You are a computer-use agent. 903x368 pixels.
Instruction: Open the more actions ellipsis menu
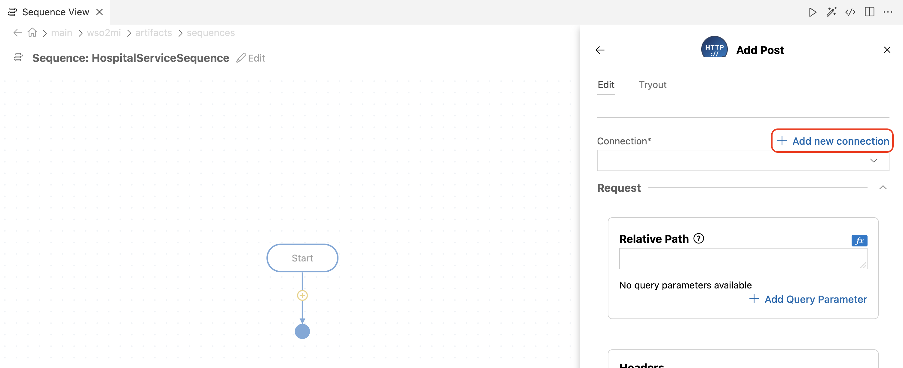click(888, 12)
